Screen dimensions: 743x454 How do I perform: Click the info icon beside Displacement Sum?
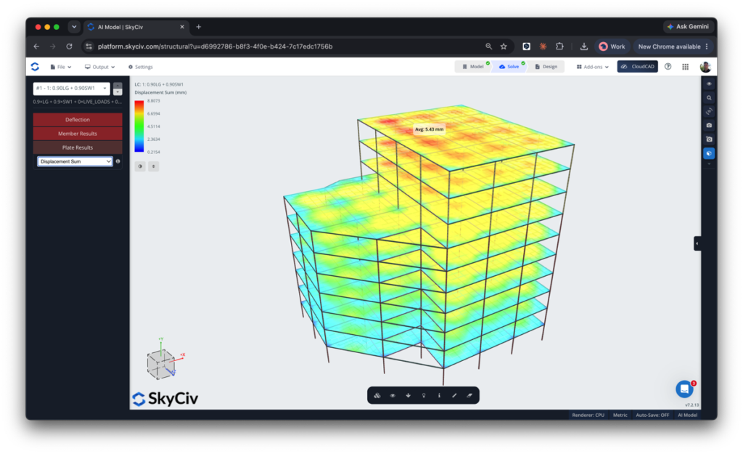(118, 161)
